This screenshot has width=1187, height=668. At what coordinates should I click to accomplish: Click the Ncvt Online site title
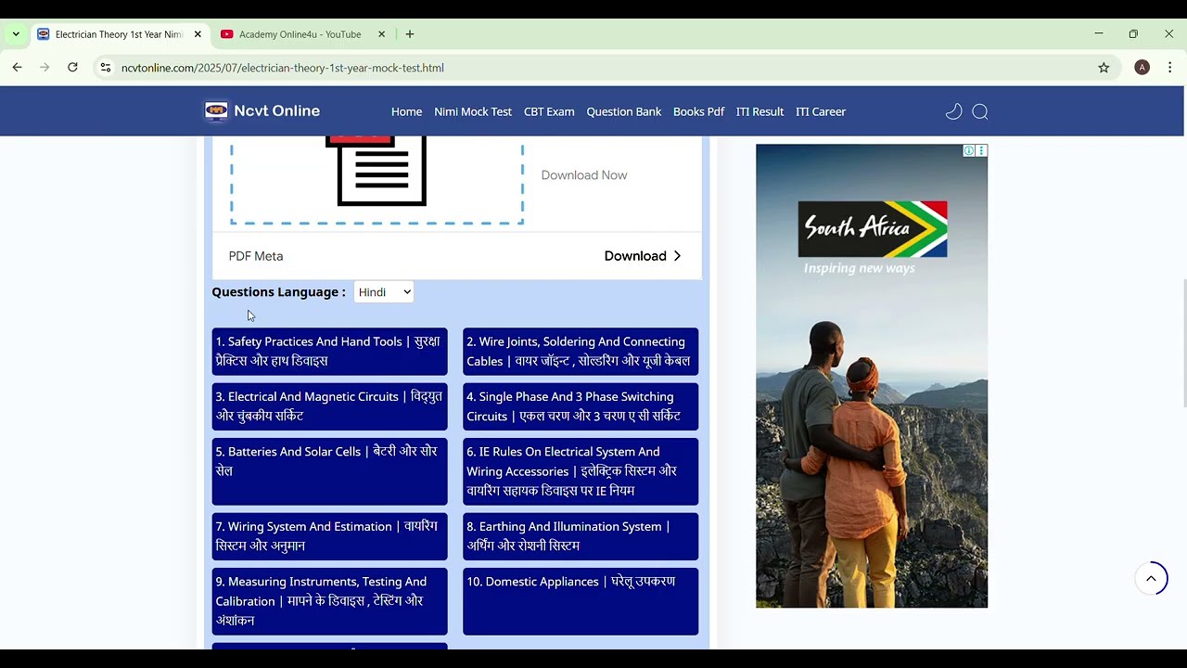tap(276, 111)
